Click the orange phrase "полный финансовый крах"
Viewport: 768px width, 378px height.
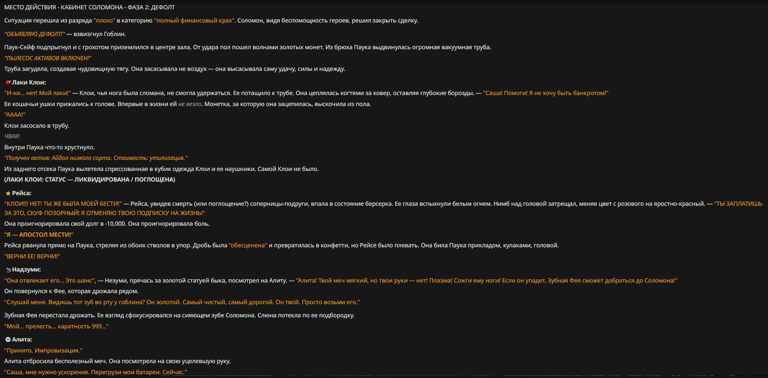[x=194, y=20]
